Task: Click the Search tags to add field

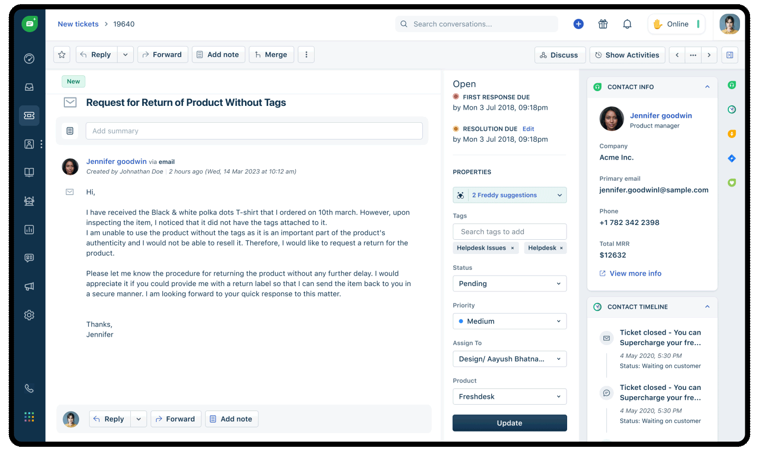Action: (x=509, y=231)
